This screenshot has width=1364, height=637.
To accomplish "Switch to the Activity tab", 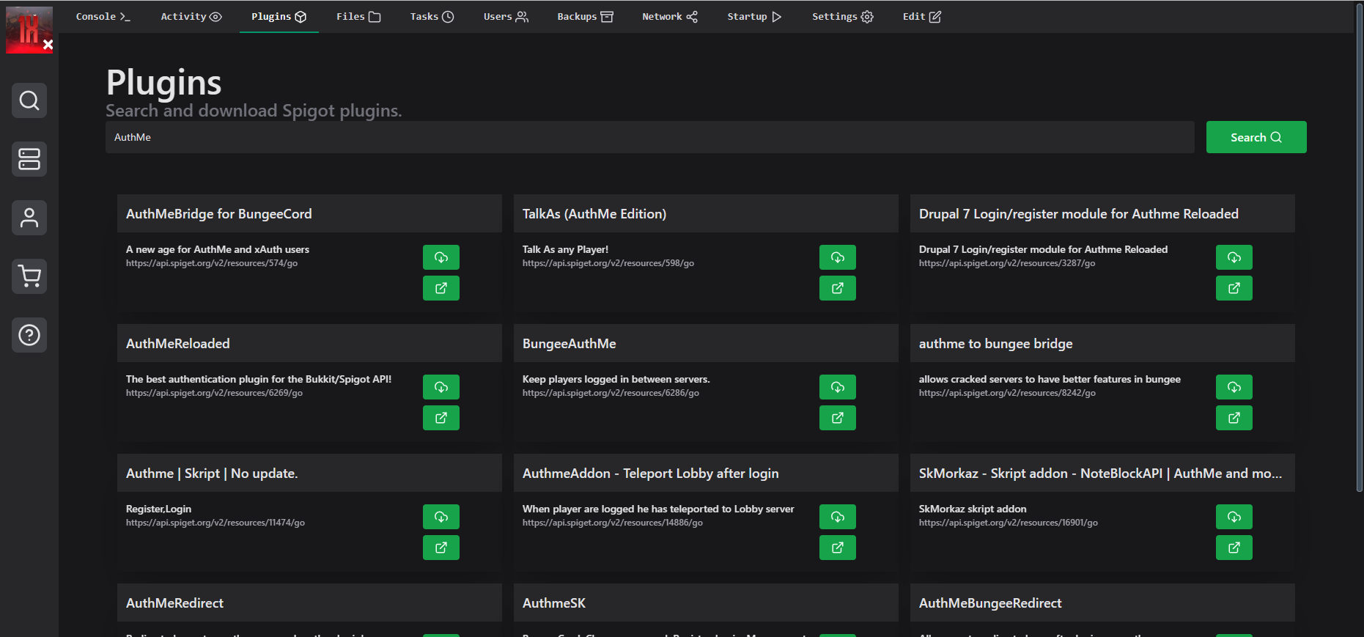I will coord(191,16).
